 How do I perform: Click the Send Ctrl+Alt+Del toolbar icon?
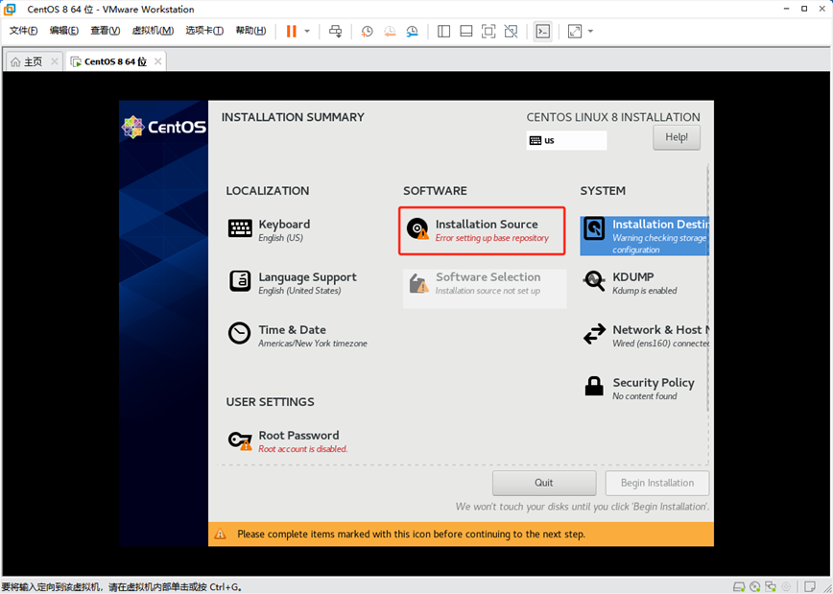pyautogui.click(x=335, y=32)
